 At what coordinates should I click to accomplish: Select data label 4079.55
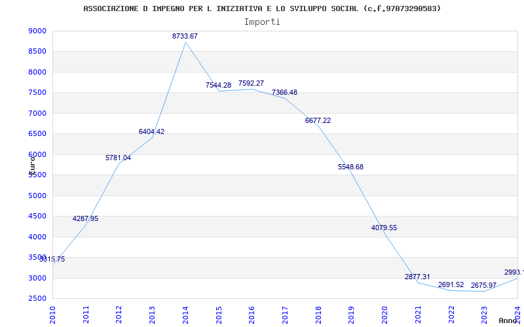click(x=384, y=228)
